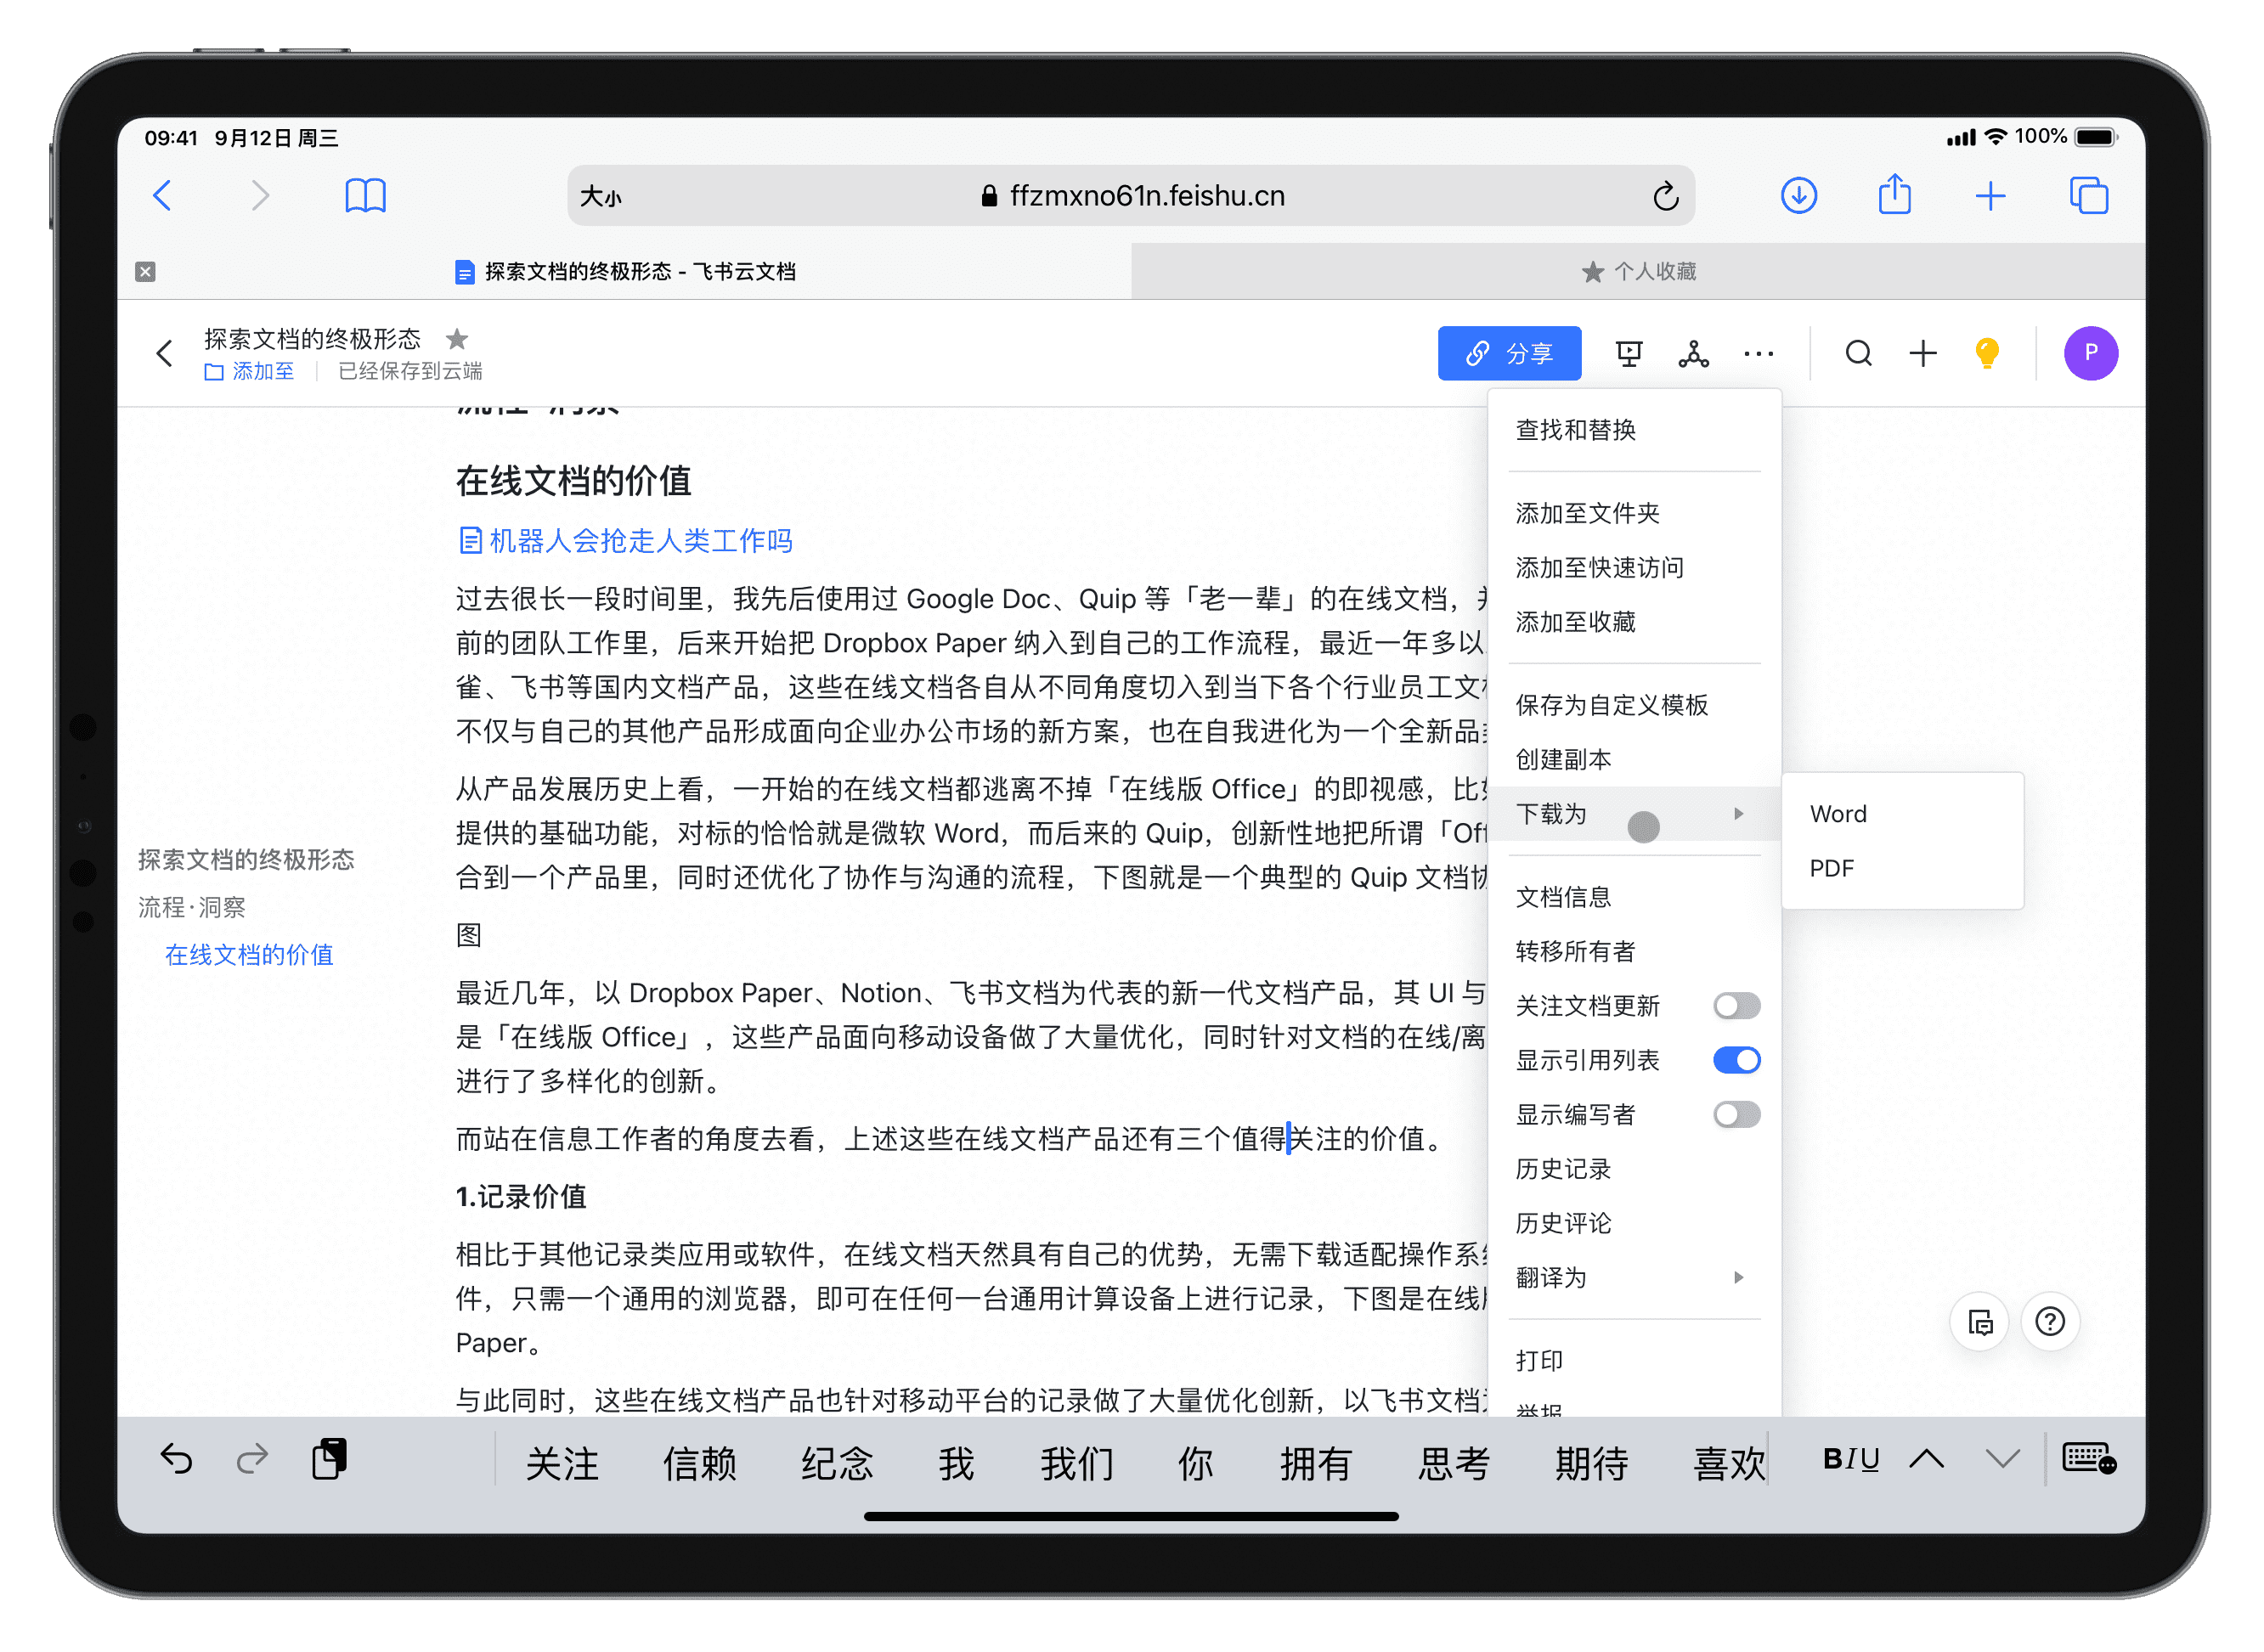The height and width of the screenshot is (1652, 2264).
Task: Open 历史记录 menu item
Action: coord(1634,1169)
